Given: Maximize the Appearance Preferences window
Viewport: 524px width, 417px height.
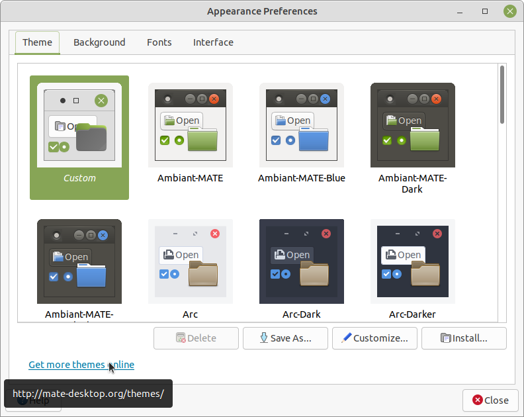Looking at the screenshot, I should click(x=485, y=11).
